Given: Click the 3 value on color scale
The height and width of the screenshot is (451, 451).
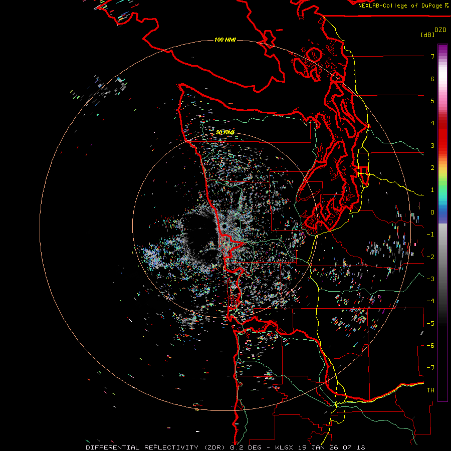Looking at the screenshot, I should pos(432,145).
